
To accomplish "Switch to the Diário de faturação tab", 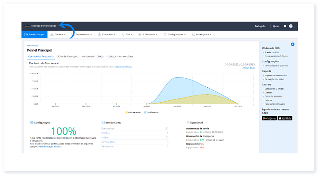I will click(67, 56).
